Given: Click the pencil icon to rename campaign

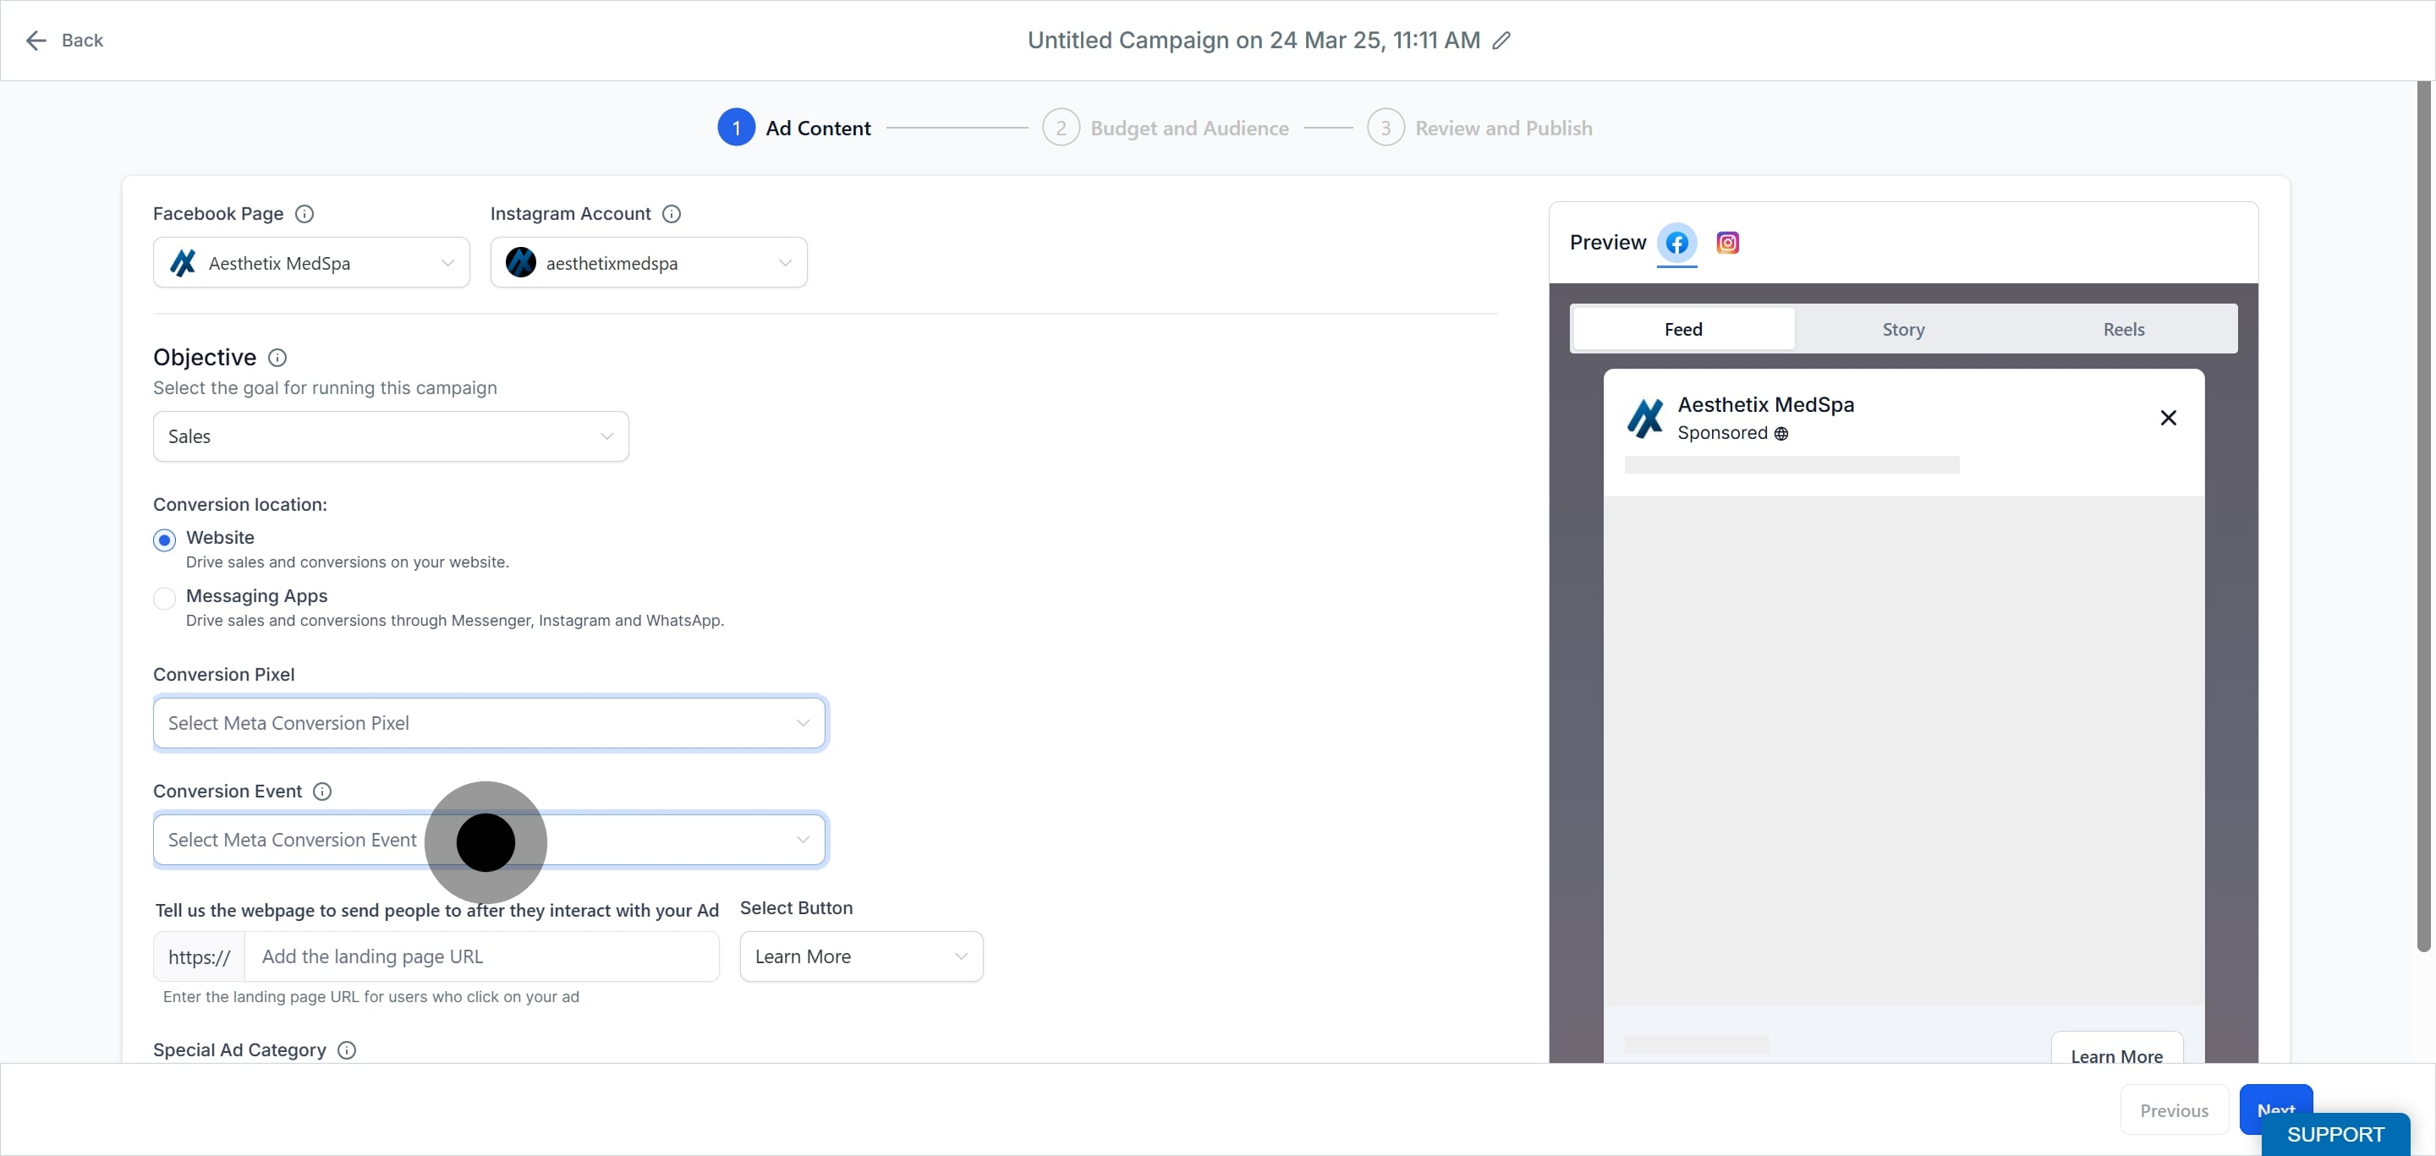Looking at the screenshot, I should tap(1501, 41).
